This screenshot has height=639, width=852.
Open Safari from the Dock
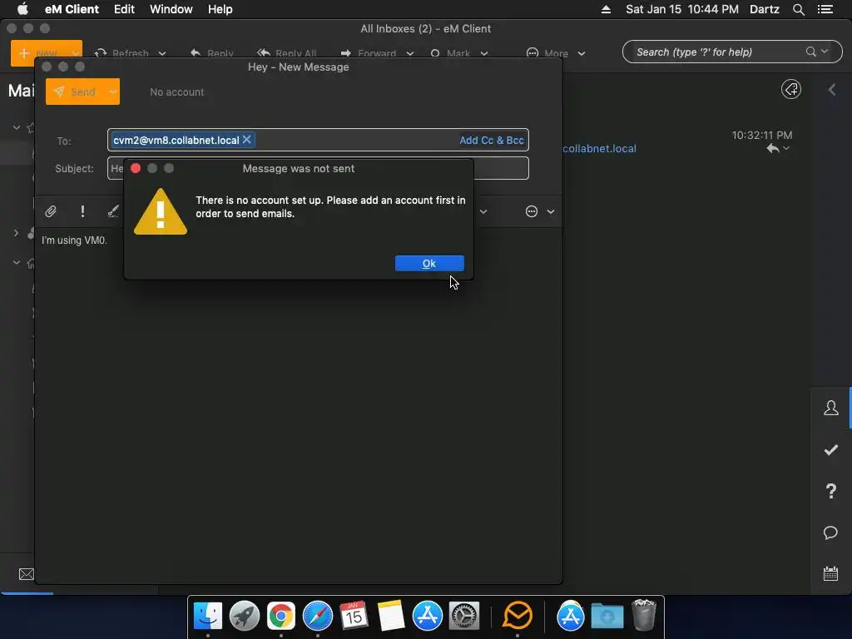pyautogui.click(x=318, y=616)
